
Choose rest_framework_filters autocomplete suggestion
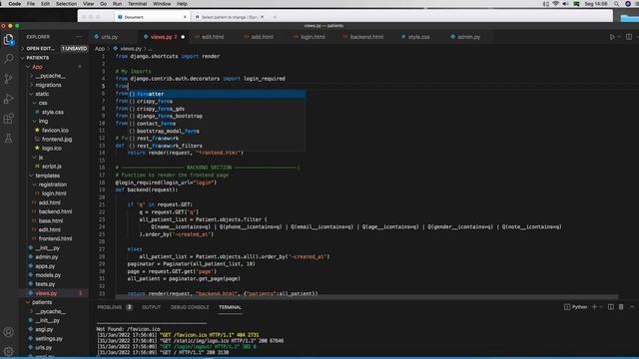(x=217, y=146)
